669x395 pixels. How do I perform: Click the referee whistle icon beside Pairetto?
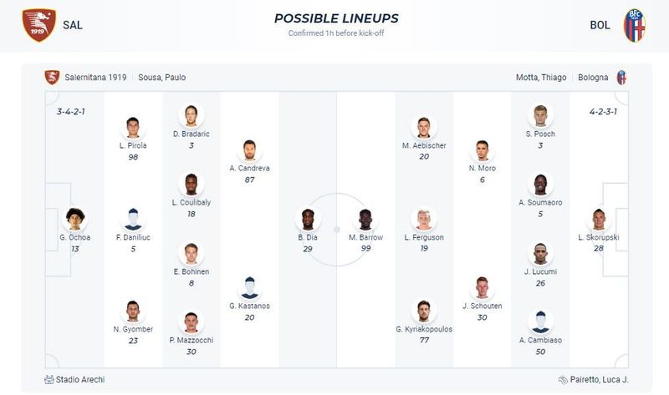point(563,379)
